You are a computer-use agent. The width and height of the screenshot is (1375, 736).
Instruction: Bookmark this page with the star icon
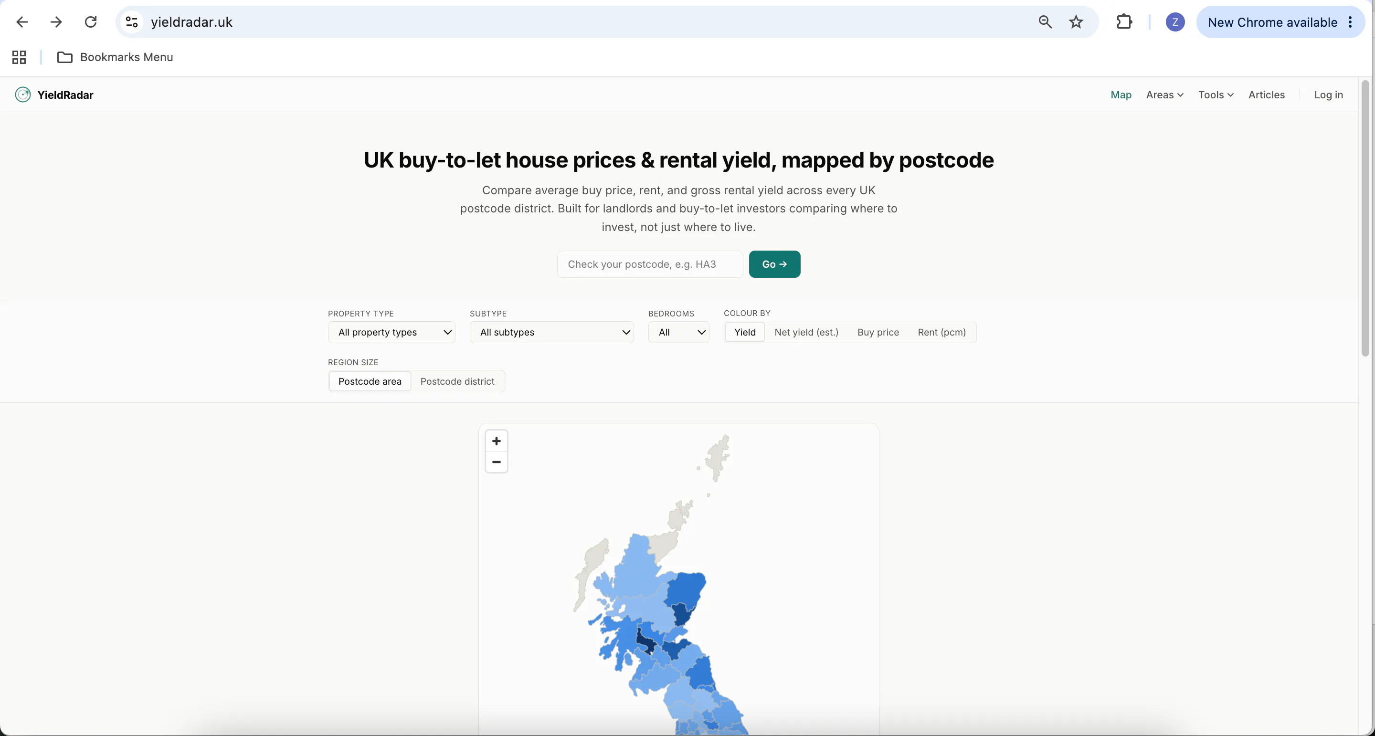[x=1076, y=22]
